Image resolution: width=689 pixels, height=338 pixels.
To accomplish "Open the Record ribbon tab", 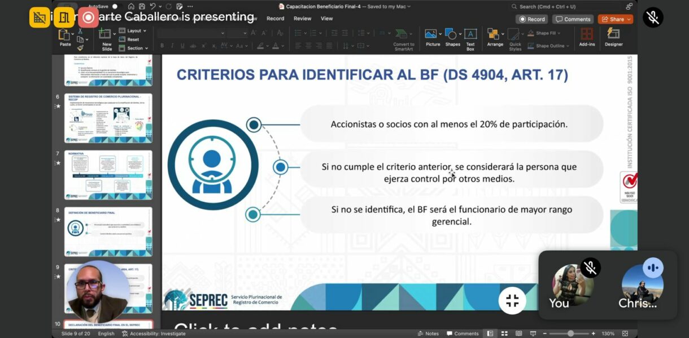I will 275,19.
